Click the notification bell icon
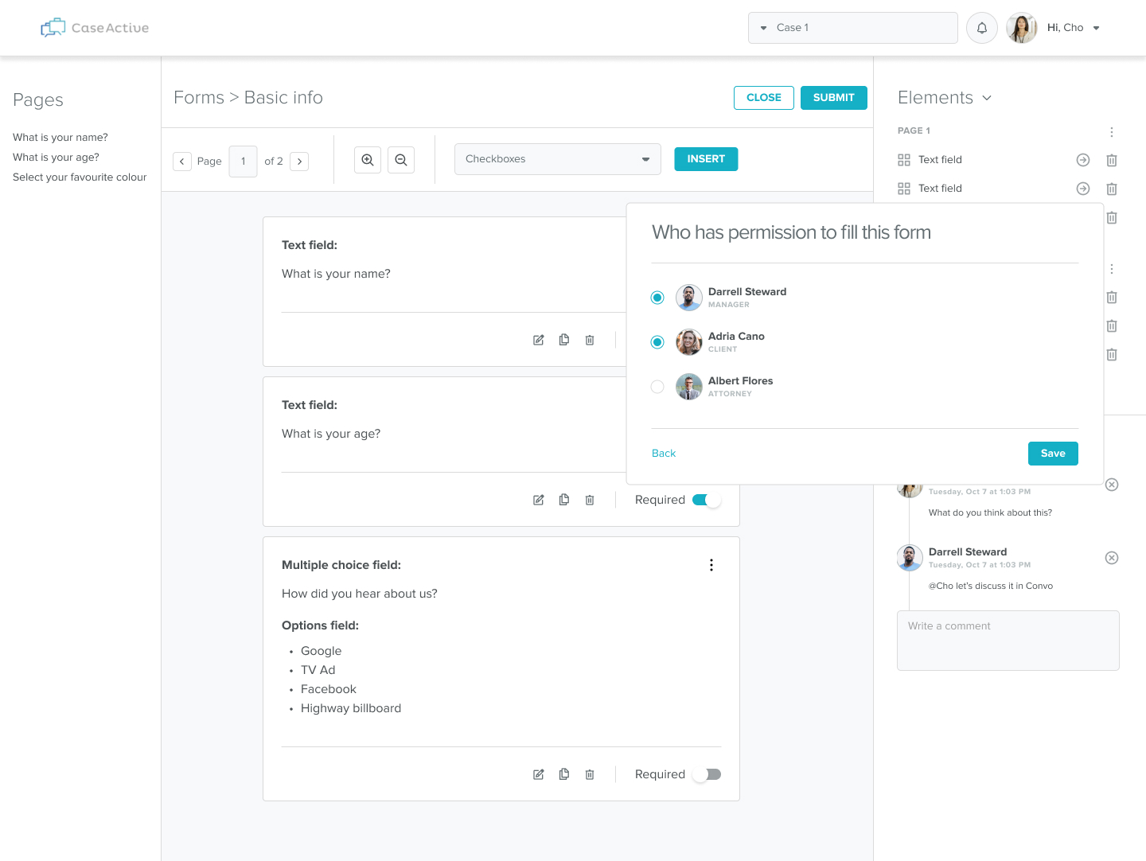The image size is (1146, 861). 981,28
